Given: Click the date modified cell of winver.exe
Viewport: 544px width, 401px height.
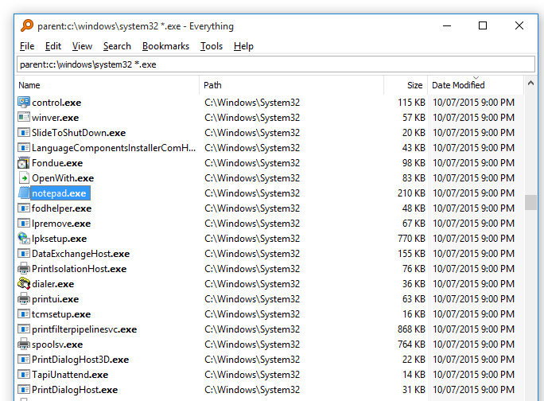Looking at the screenshot, I should point(473,118).
